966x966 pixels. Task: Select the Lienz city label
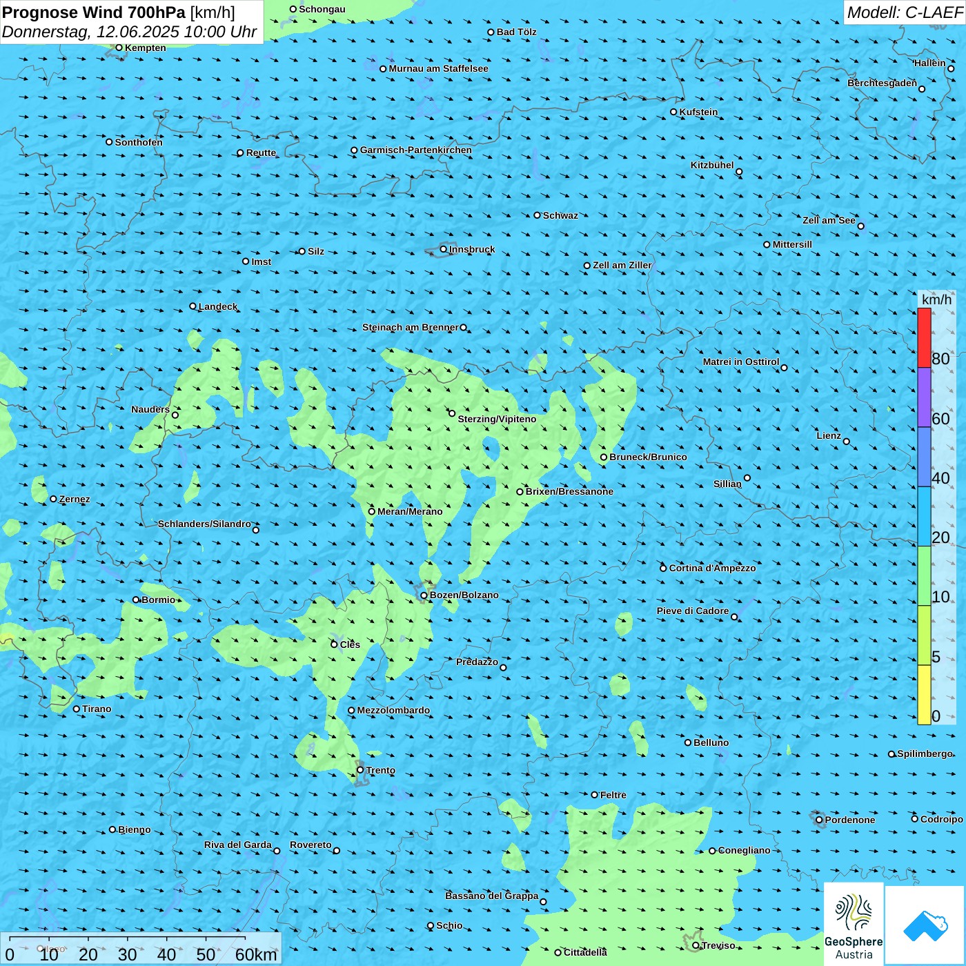829,435
